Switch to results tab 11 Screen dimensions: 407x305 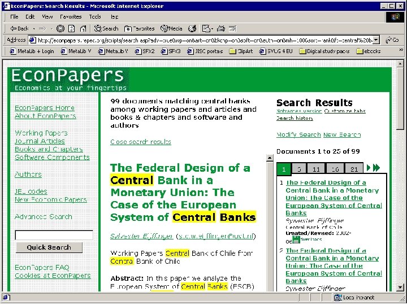[316, 169]
